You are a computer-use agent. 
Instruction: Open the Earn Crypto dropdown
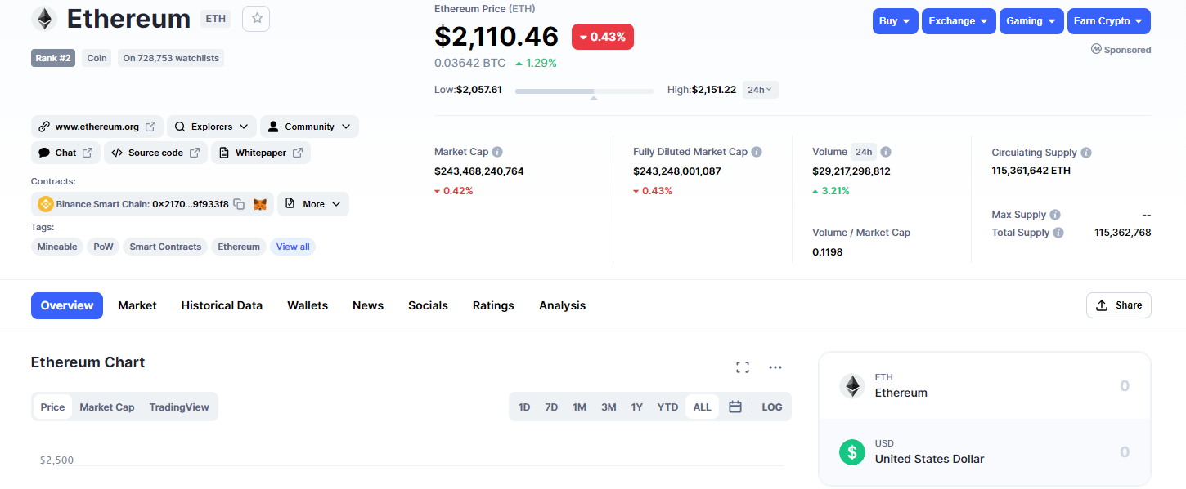click(x=1109, y=21)
